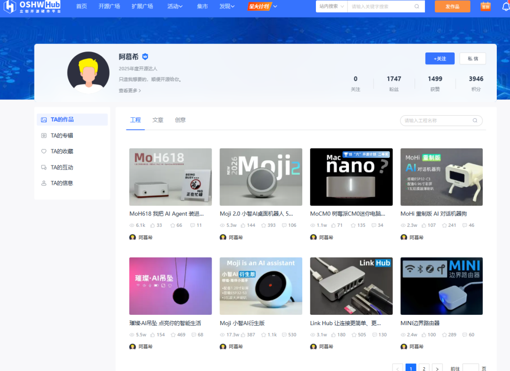
Task: Expand the 发现 dropdown menu
Action: tap(227, 7)
